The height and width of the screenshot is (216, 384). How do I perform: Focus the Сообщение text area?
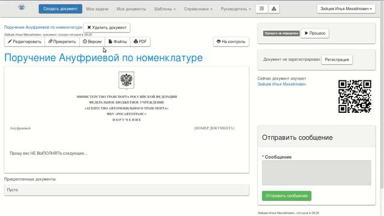(316, 173)
